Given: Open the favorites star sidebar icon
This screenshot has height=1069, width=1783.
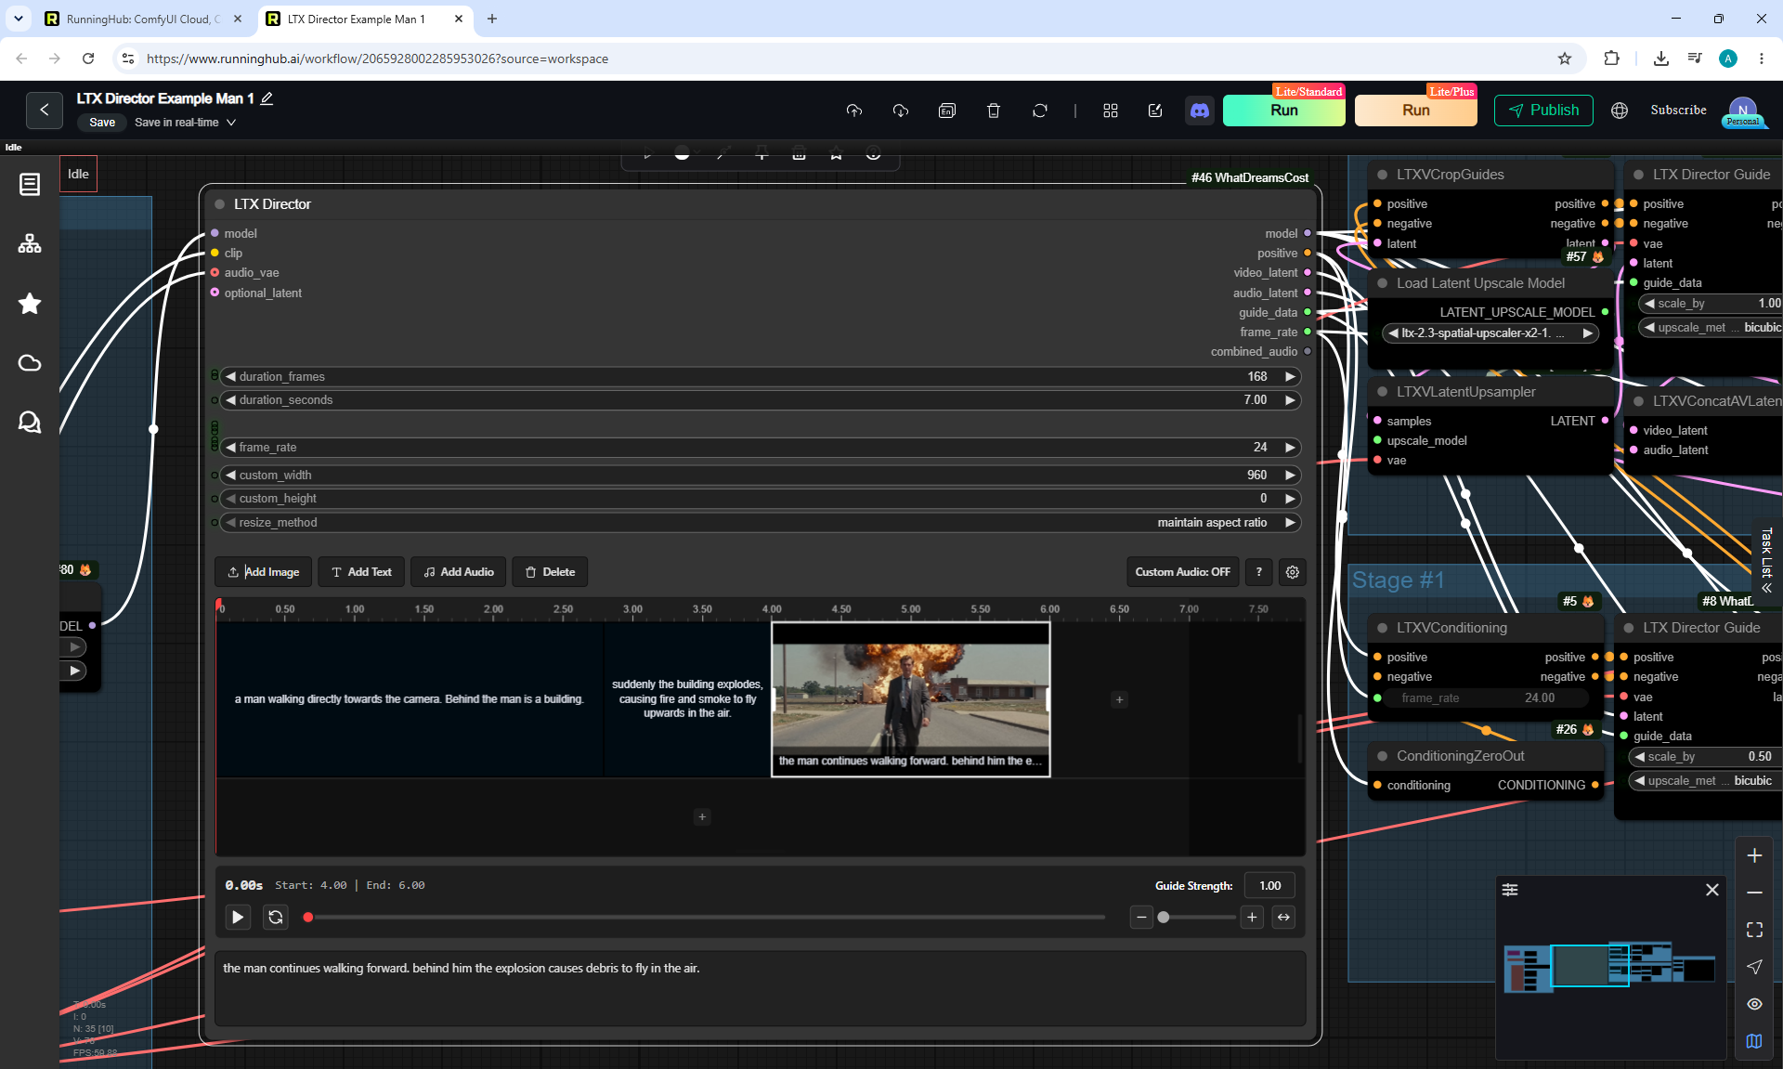Looking at the screenshot, I should pyautogui.click(x=30, y=304).
